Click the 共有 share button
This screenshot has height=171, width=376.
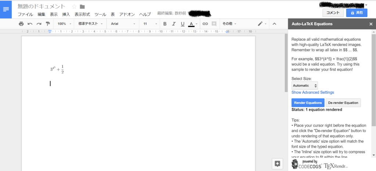357,13
